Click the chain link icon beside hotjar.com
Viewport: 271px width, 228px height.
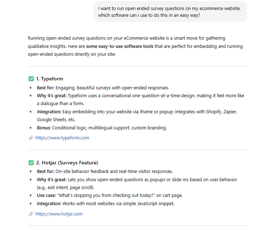tap(31, 214)
